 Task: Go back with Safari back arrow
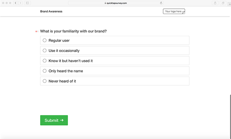(16, 3)
